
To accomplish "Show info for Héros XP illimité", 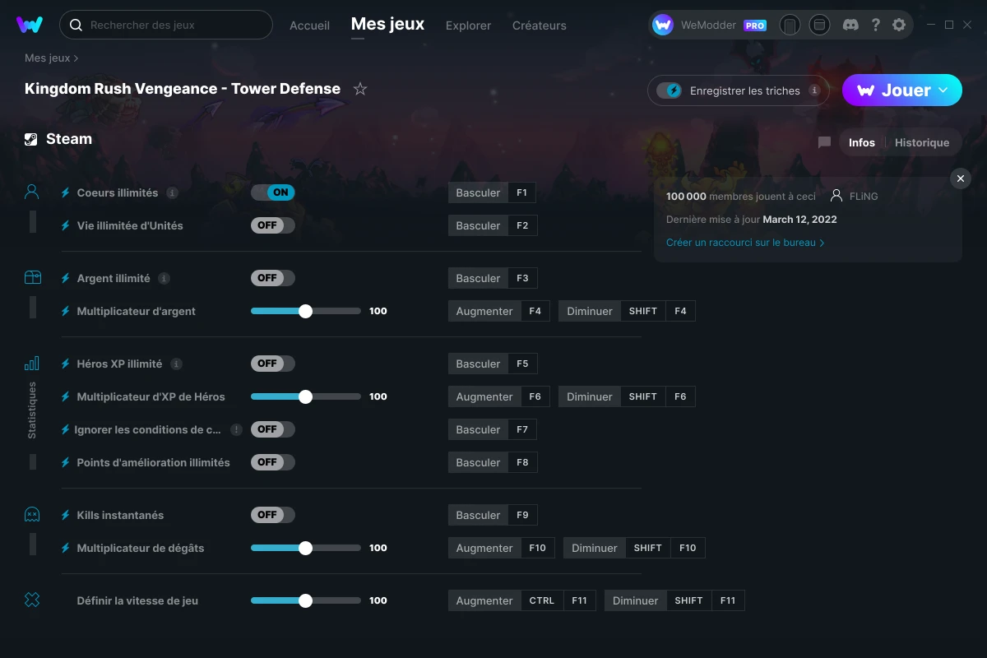I will point(176,364).
